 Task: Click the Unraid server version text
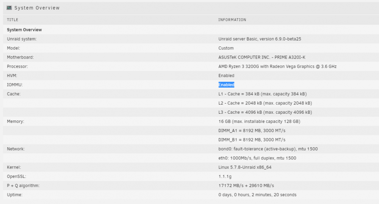pos(260,39)
